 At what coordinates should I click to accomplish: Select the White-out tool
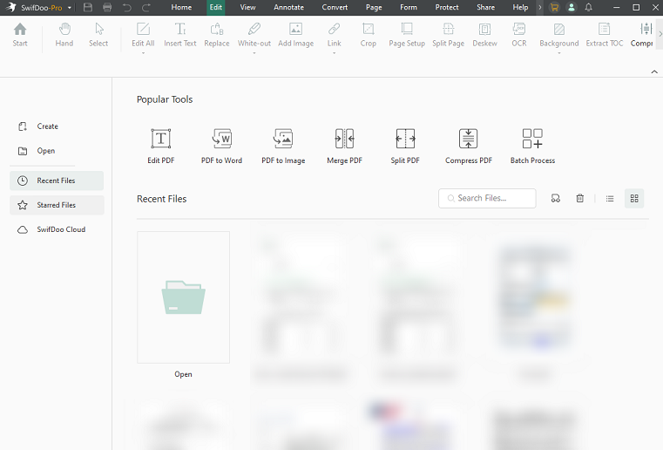pos(254,35)
